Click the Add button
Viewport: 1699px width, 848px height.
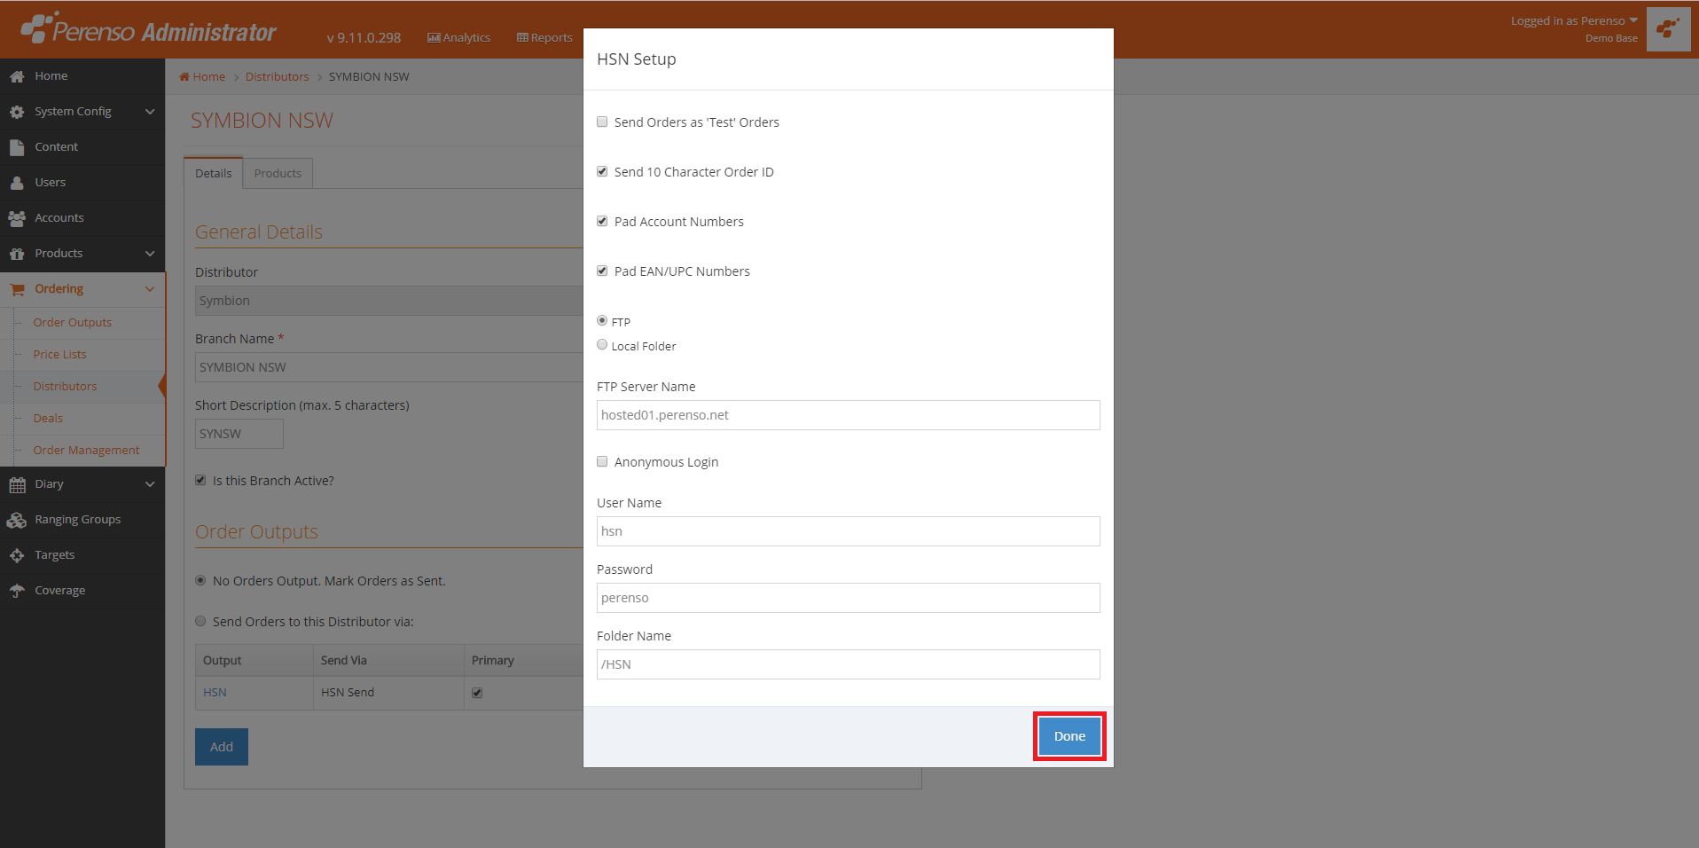(x=222, y=747)
